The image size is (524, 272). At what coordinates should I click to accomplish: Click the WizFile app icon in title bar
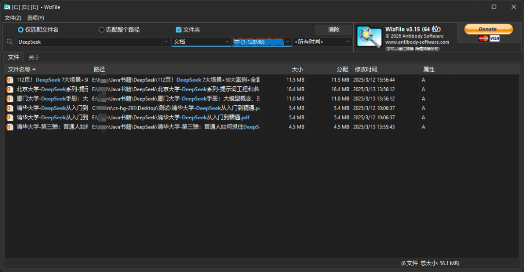pyautogui.click(x=7, y=7)
